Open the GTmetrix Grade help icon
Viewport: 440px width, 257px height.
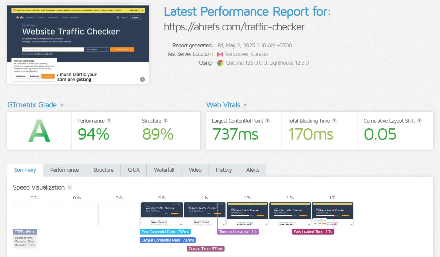pyautogui.click(x=62, y=105)
